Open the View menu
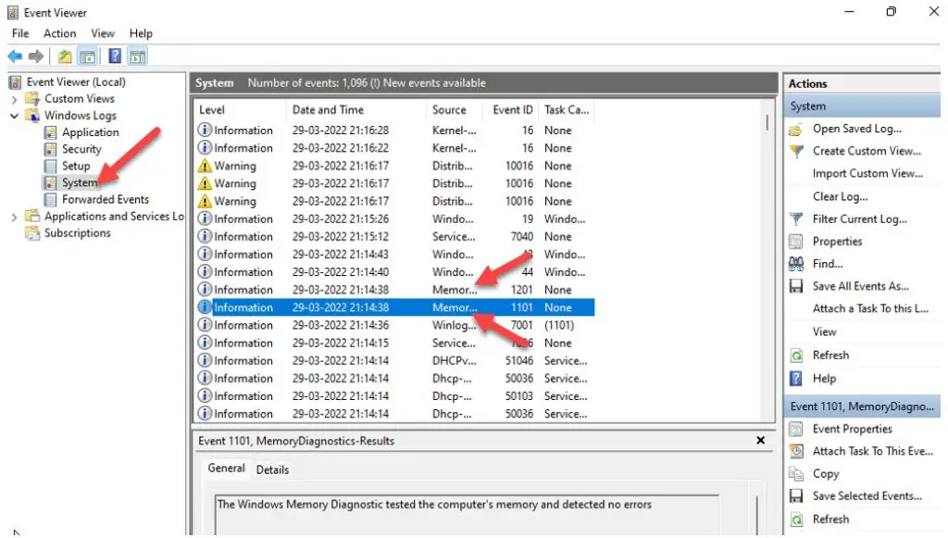Viewport: 948px width, 538px height. tap(102, 33)
